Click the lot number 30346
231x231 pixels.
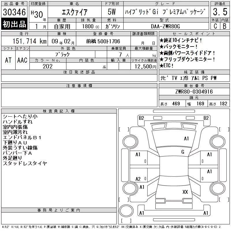tap(14, 12)
